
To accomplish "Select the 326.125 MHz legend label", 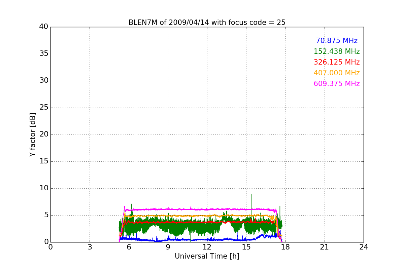I will click(337, 62).
